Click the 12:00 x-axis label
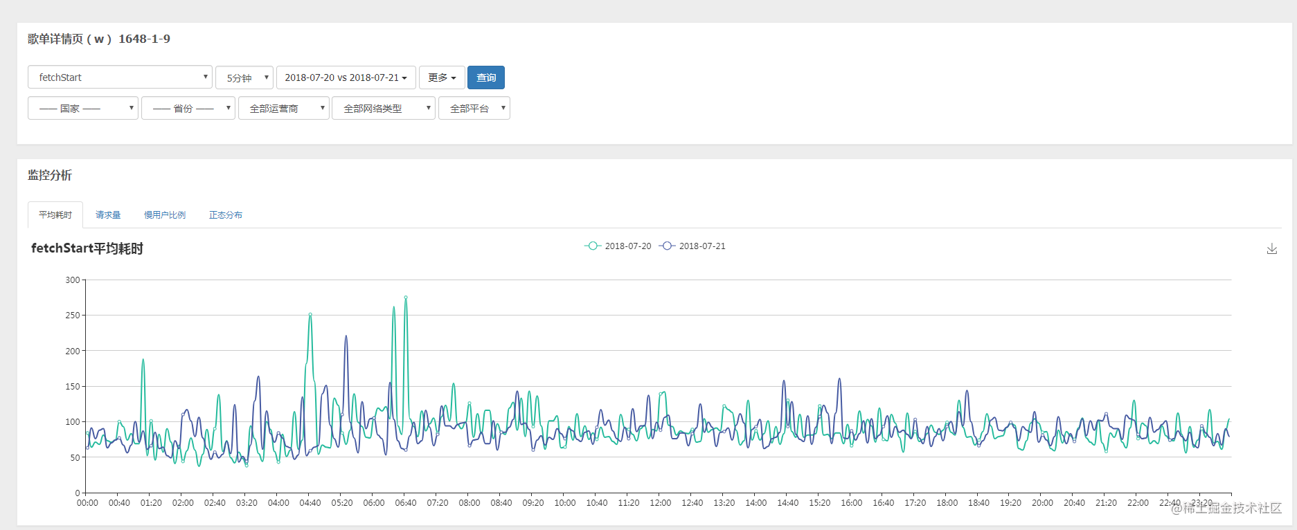This screenshot has width=1297, height=530. click(661, 503)
